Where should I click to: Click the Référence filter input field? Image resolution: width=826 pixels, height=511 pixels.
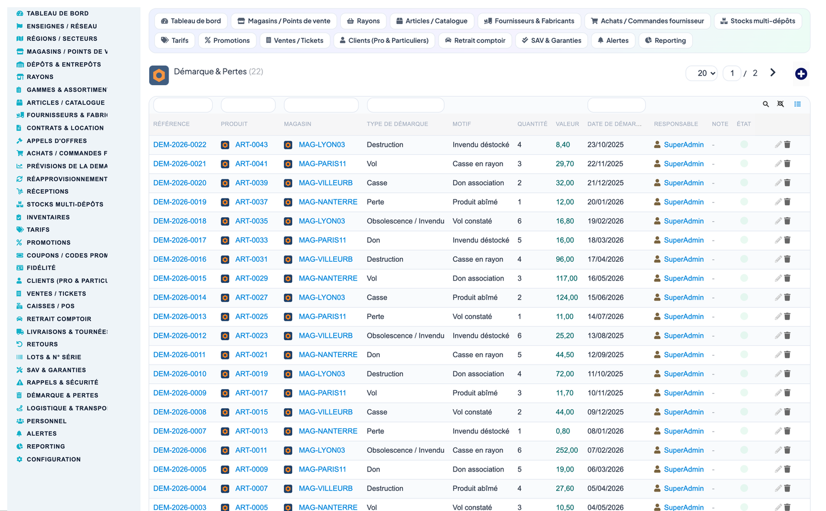tap(183, 105)
